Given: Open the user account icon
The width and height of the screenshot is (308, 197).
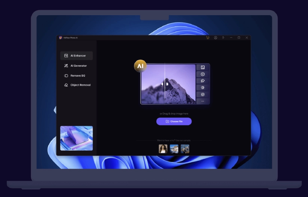Looking at the screenshot, I should 216,38.
